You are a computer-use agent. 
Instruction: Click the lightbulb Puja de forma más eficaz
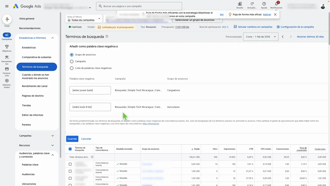(x=230, y=14)
